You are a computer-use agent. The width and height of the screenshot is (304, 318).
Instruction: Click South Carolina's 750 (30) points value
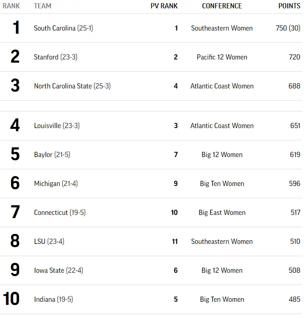(x=288, y=28)
